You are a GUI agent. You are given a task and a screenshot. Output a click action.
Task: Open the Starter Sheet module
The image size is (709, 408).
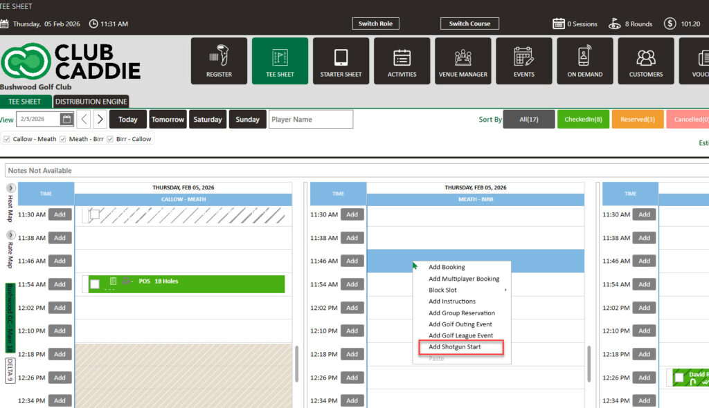(341, 61)
